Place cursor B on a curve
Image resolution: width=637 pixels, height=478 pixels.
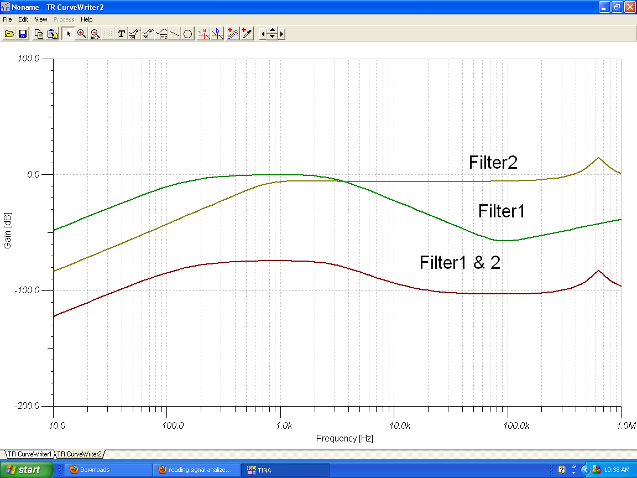217,34
